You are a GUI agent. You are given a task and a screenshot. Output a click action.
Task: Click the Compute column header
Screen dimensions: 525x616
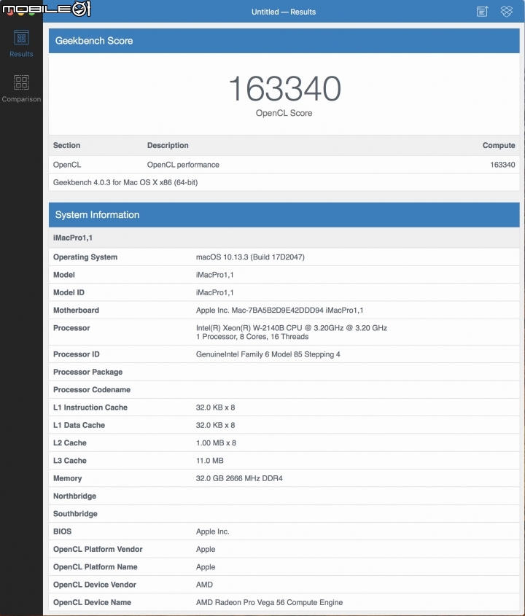pos(499,145)
